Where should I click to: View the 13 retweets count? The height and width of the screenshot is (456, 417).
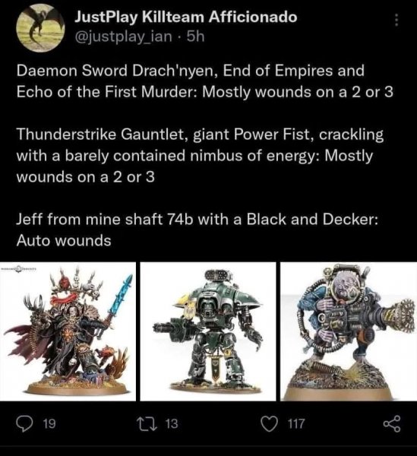172,424
